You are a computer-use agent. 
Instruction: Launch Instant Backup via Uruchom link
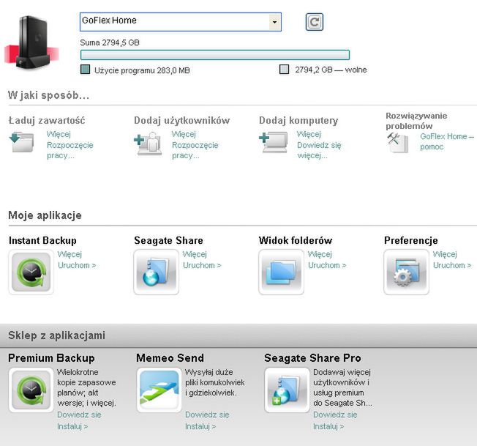pyautogui.click(x=77, y=265)
